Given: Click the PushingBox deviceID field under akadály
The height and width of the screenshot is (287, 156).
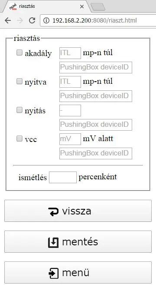Looking at the screenshot, I should point(96,68).
